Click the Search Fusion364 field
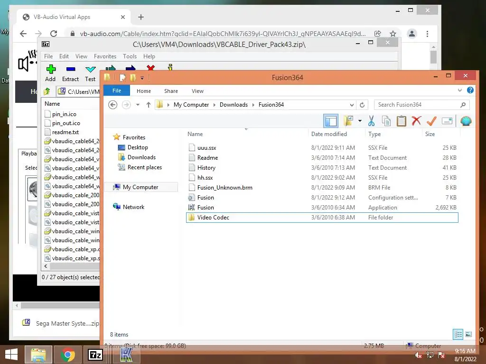486x364 pixels. click(x=421, y=105)
